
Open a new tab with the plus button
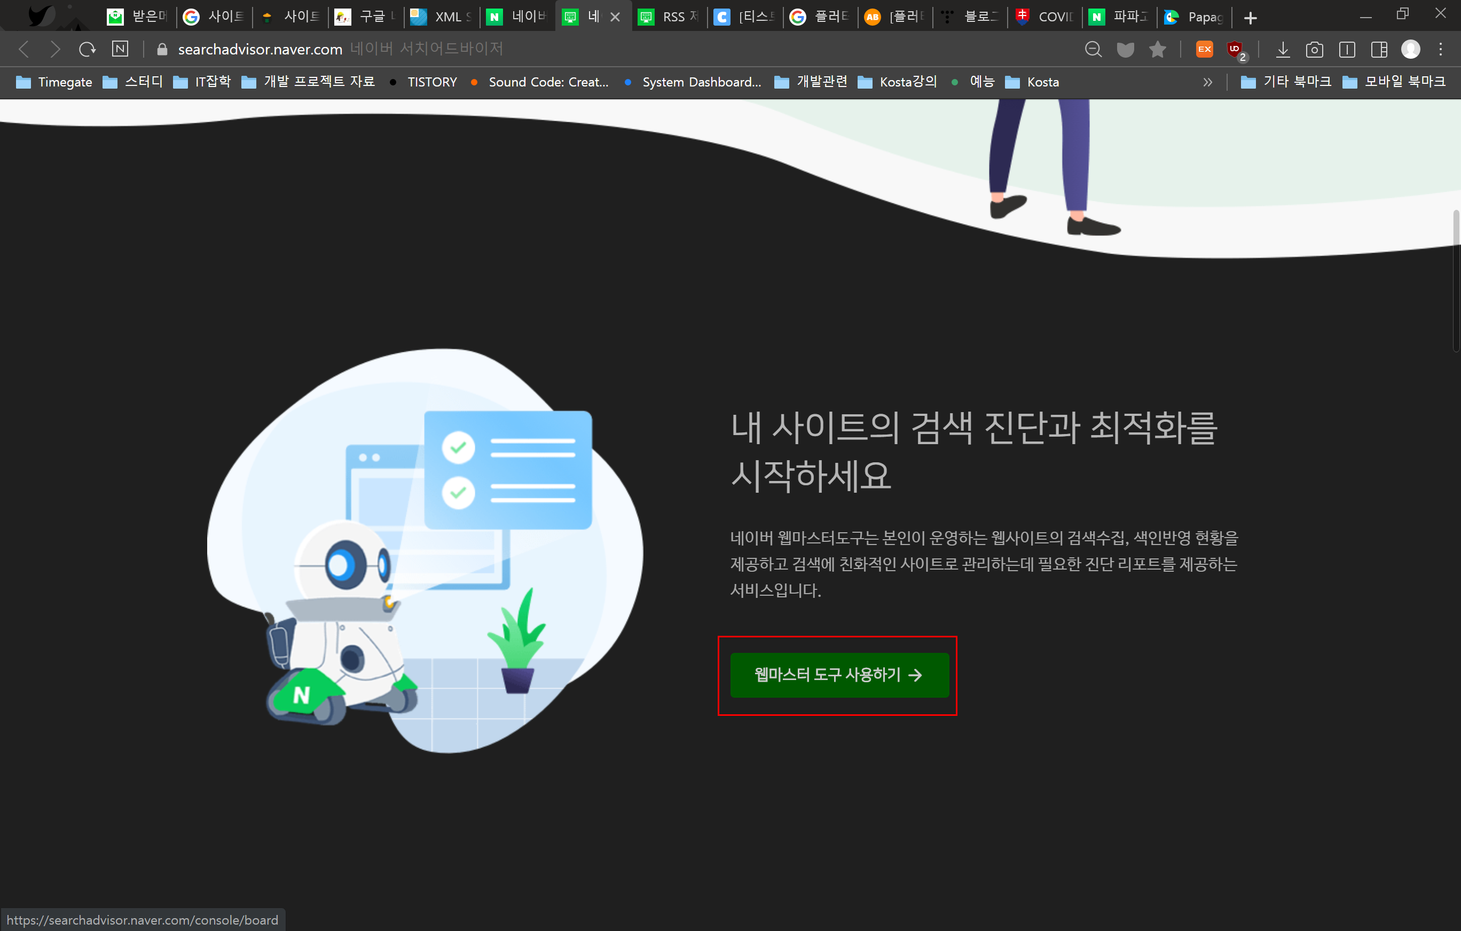(1251, 18)
